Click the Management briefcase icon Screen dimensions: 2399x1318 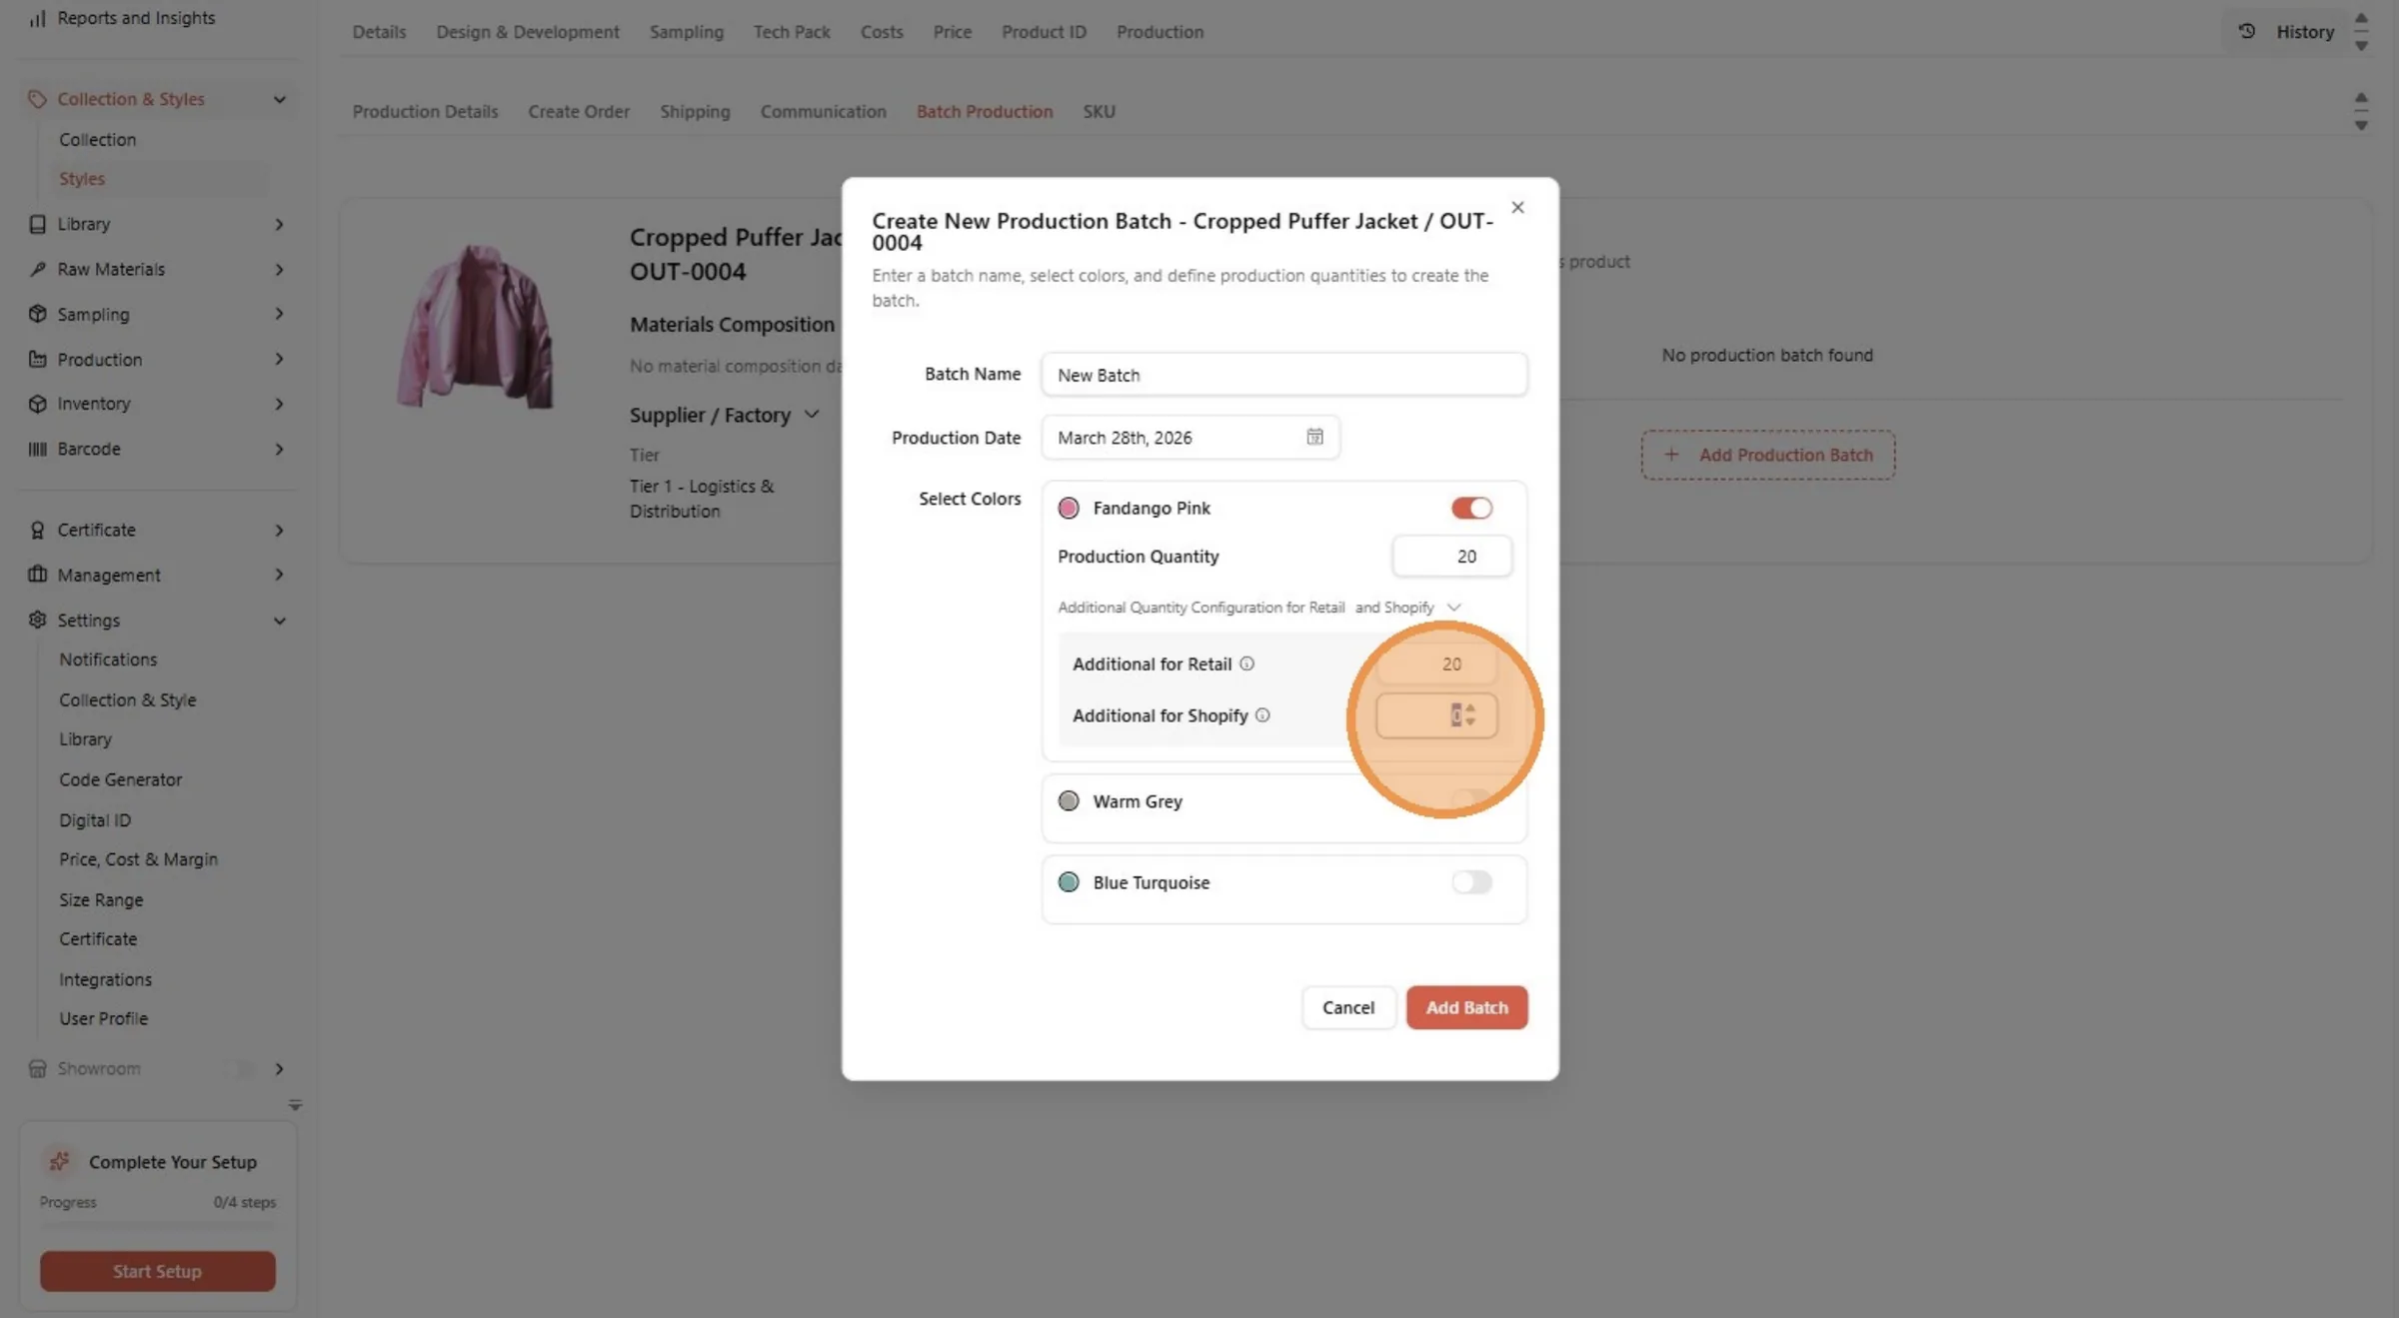(x=37, y=575)
